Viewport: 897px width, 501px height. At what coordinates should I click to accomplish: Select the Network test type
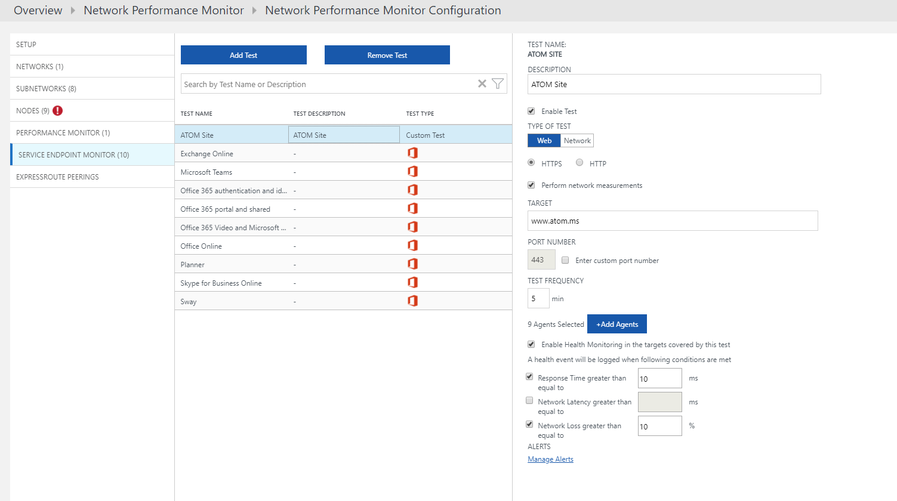577,141
